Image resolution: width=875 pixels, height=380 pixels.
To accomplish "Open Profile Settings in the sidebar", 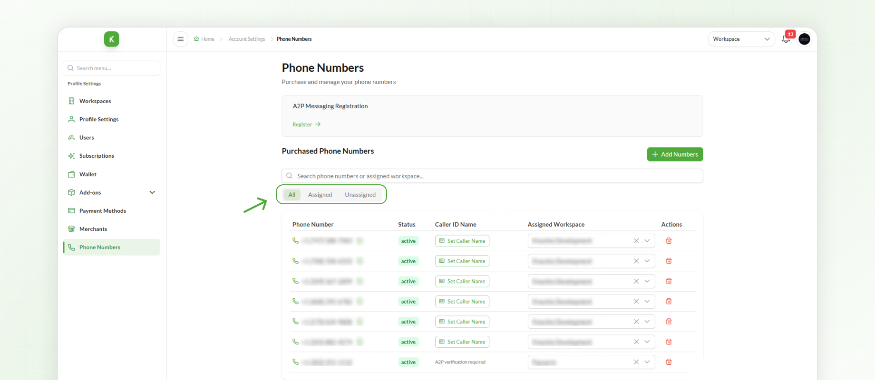I will 112,119.
